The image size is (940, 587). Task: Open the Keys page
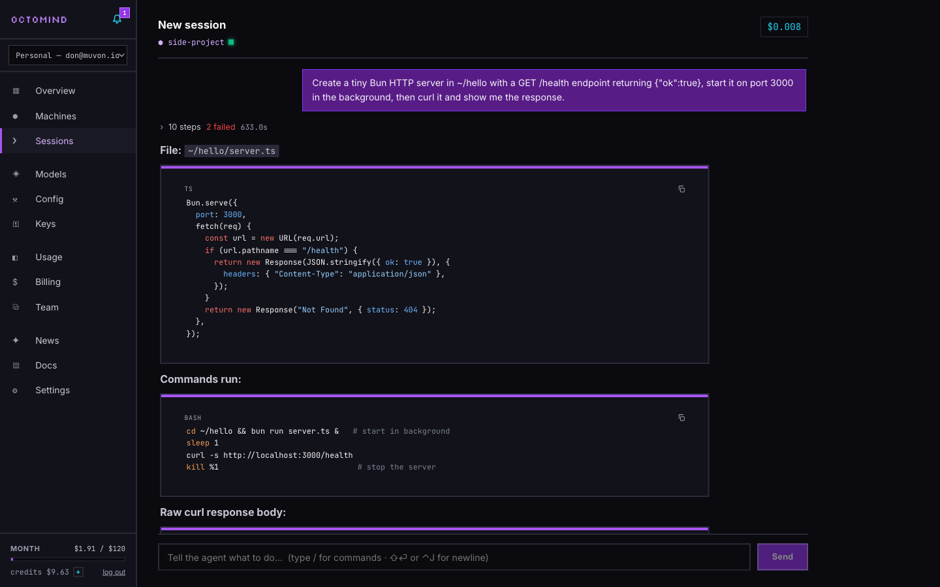pyautogui.click(x=68, y=224)
